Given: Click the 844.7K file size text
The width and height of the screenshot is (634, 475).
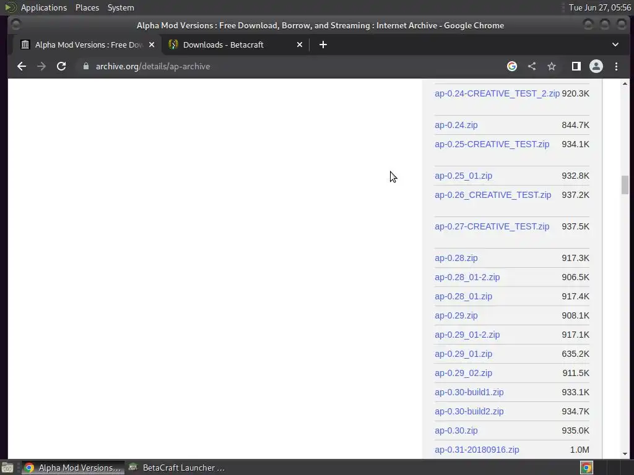Looking at the screenshot, I should tap(575, 125).
